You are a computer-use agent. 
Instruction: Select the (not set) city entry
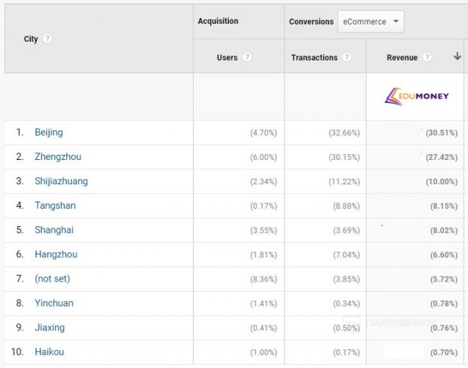click(52, 279)
